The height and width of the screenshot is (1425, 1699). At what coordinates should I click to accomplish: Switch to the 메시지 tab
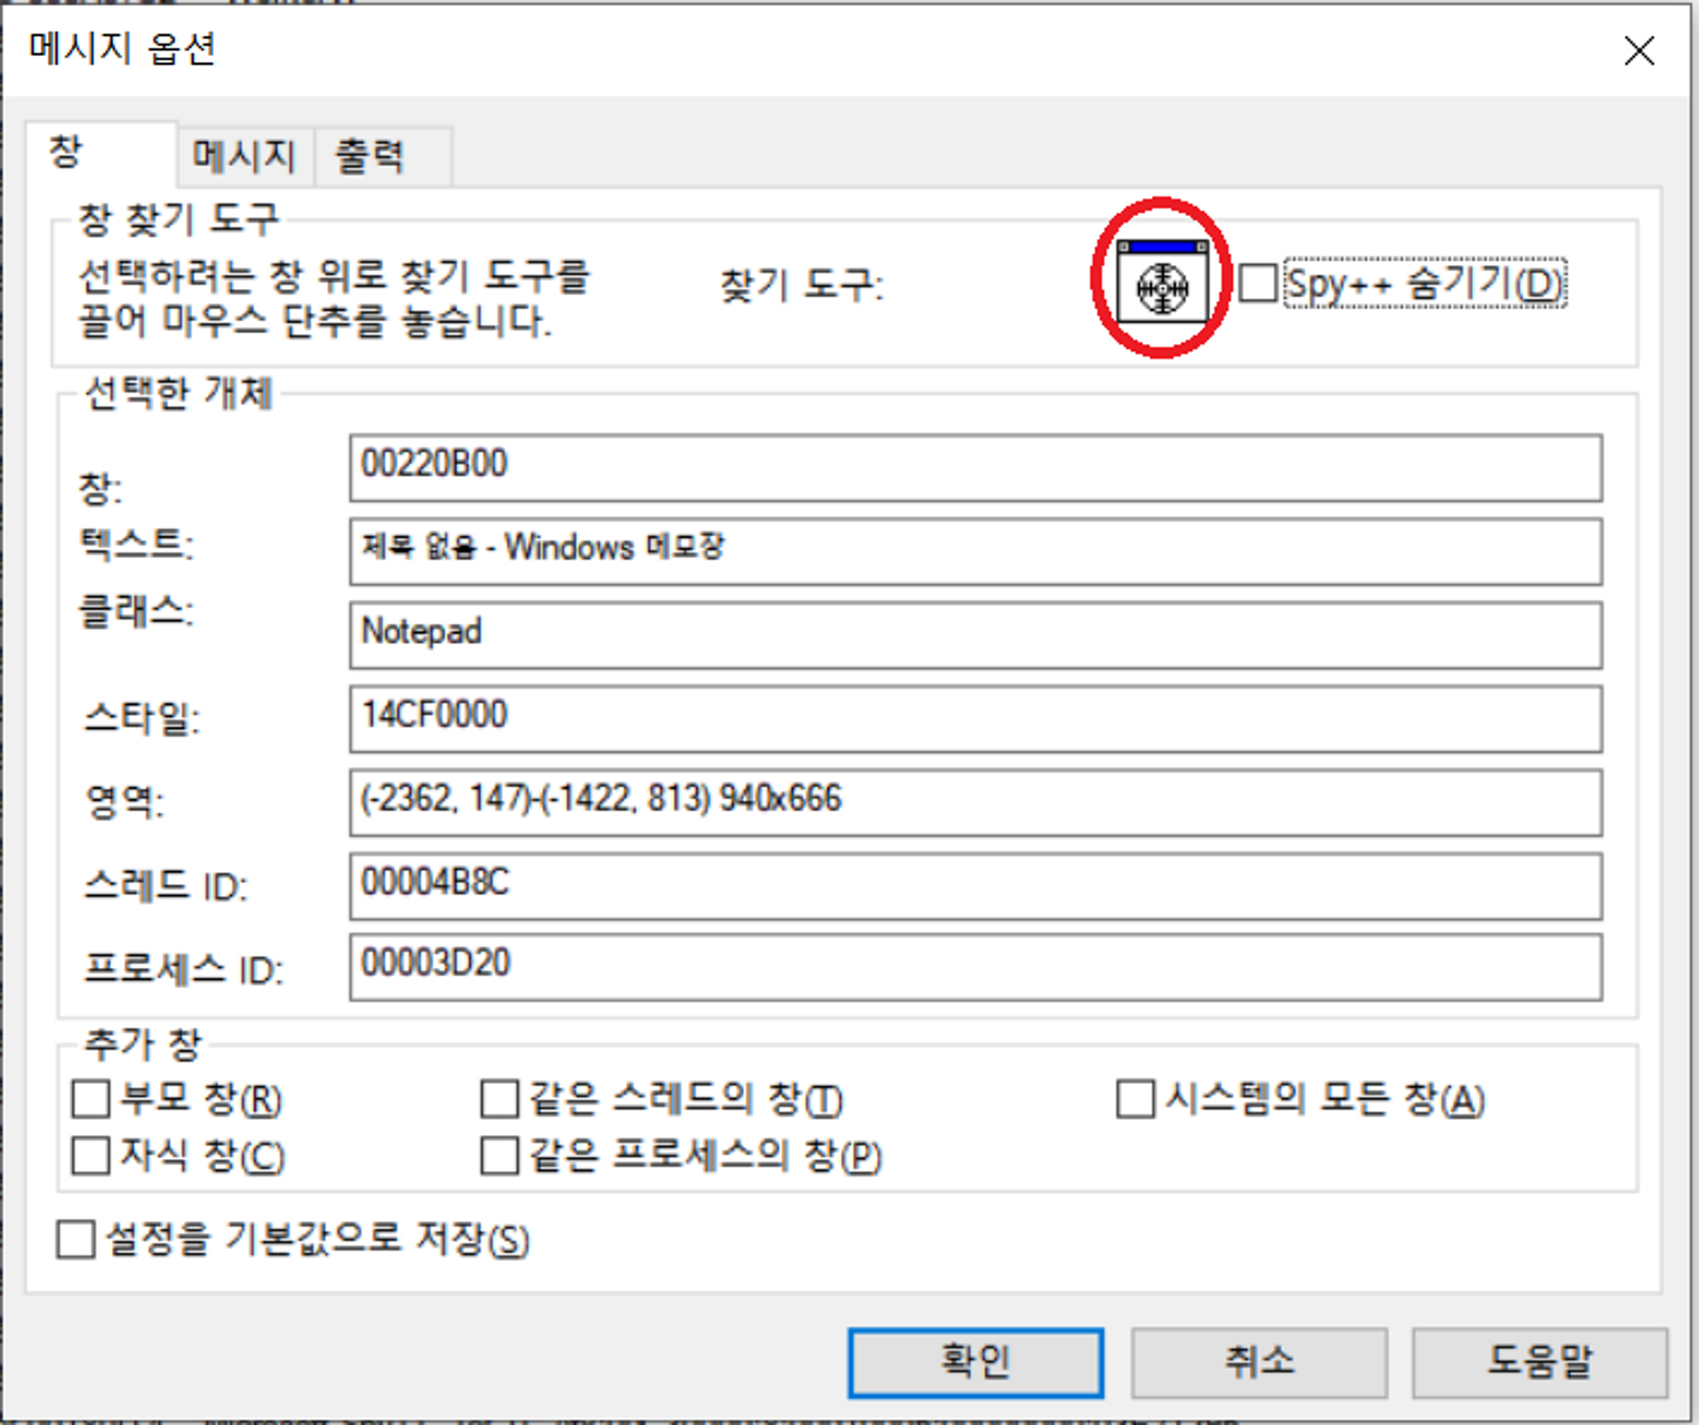coord(245,156)
